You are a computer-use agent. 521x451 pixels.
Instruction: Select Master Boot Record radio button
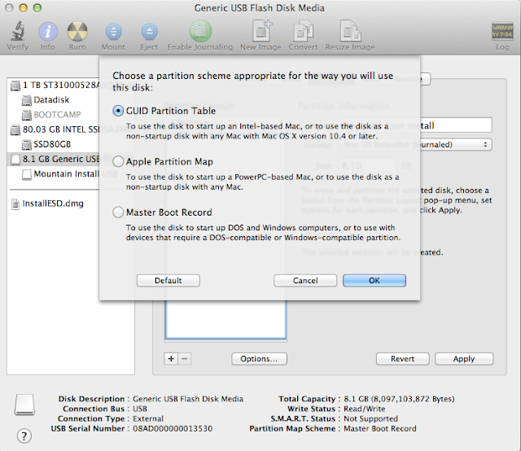(x=118, y=212)
